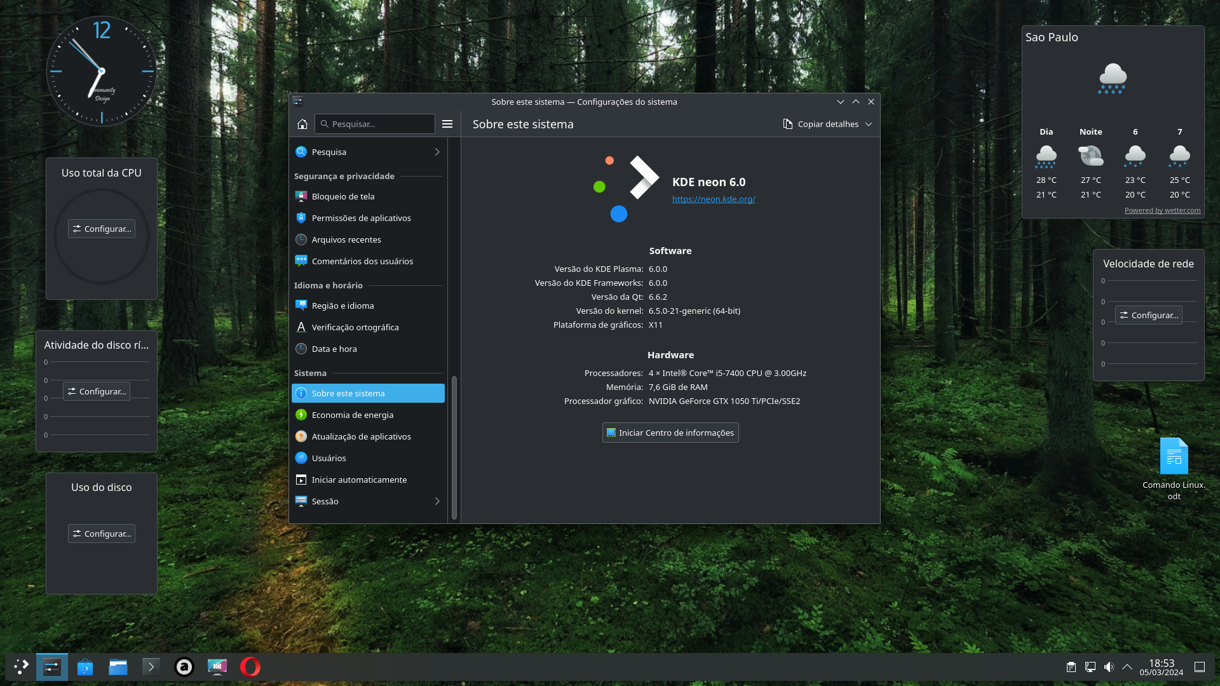Click the Região e idioma flag icon

(x=301, y=306)
